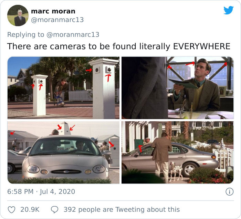Click the red arrow on tall white pillar

[x=108, y=77]
